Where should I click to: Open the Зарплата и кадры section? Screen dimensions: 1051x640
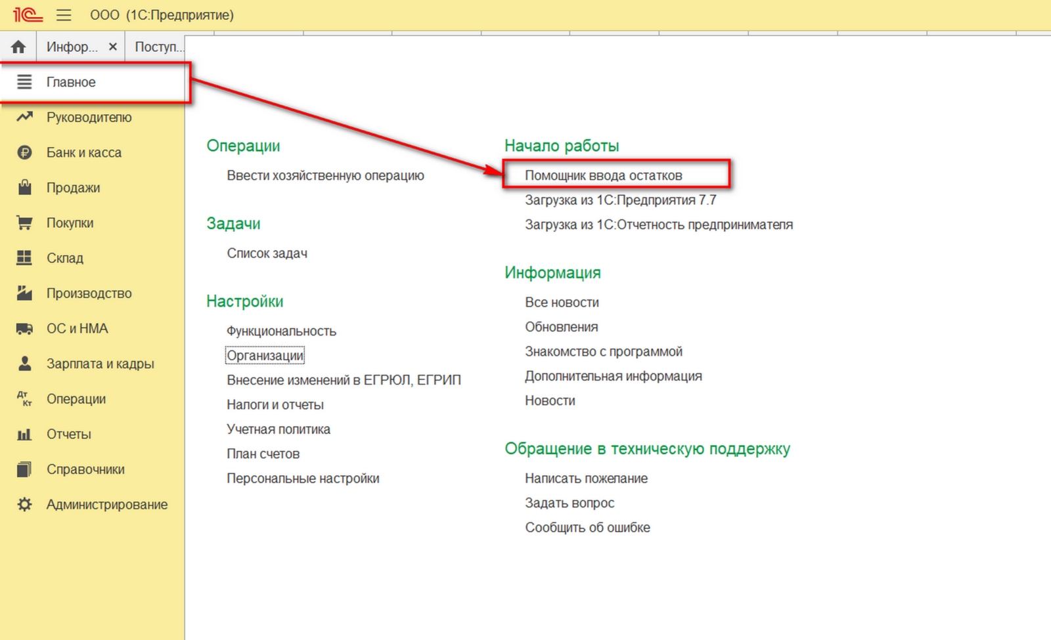pos(101,364)
